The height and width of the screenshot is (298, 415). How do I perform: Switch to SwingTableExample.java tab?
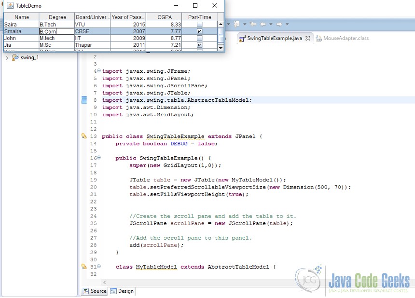click(x=274, y=39)
